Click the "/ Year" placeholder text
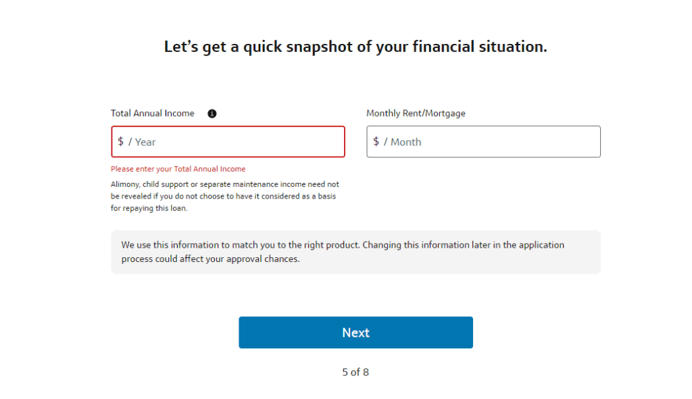The height and width of the screenshot is (399, 692). tap(143, 142)
